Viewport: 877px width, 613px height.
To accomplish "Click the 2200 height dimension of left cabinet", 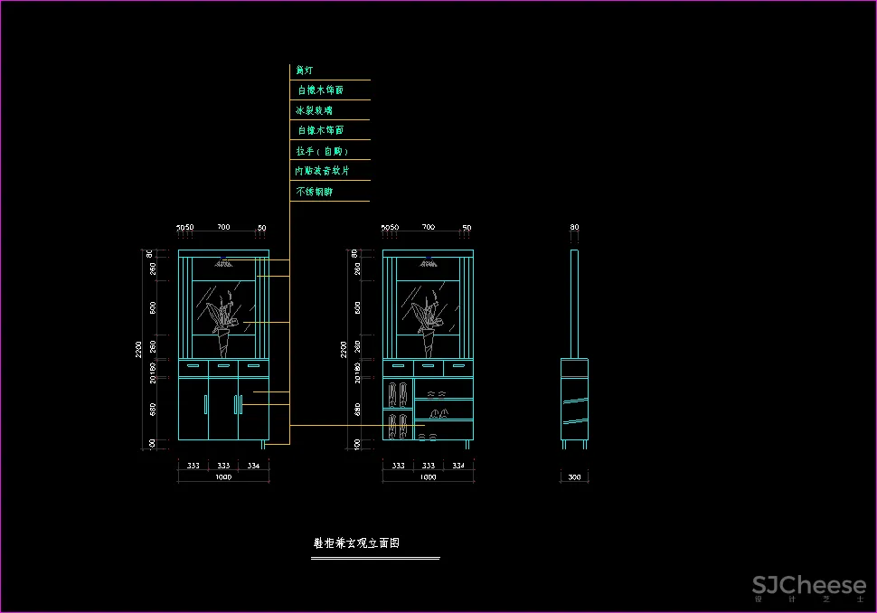I will pos(138,348).
